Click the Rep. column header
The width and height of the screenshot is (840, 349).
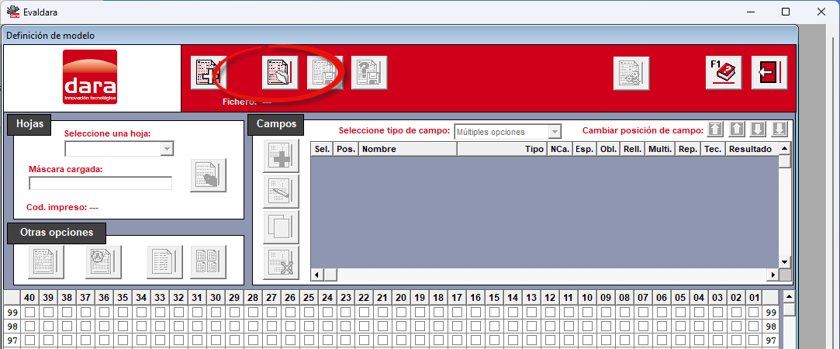(688, 149)
